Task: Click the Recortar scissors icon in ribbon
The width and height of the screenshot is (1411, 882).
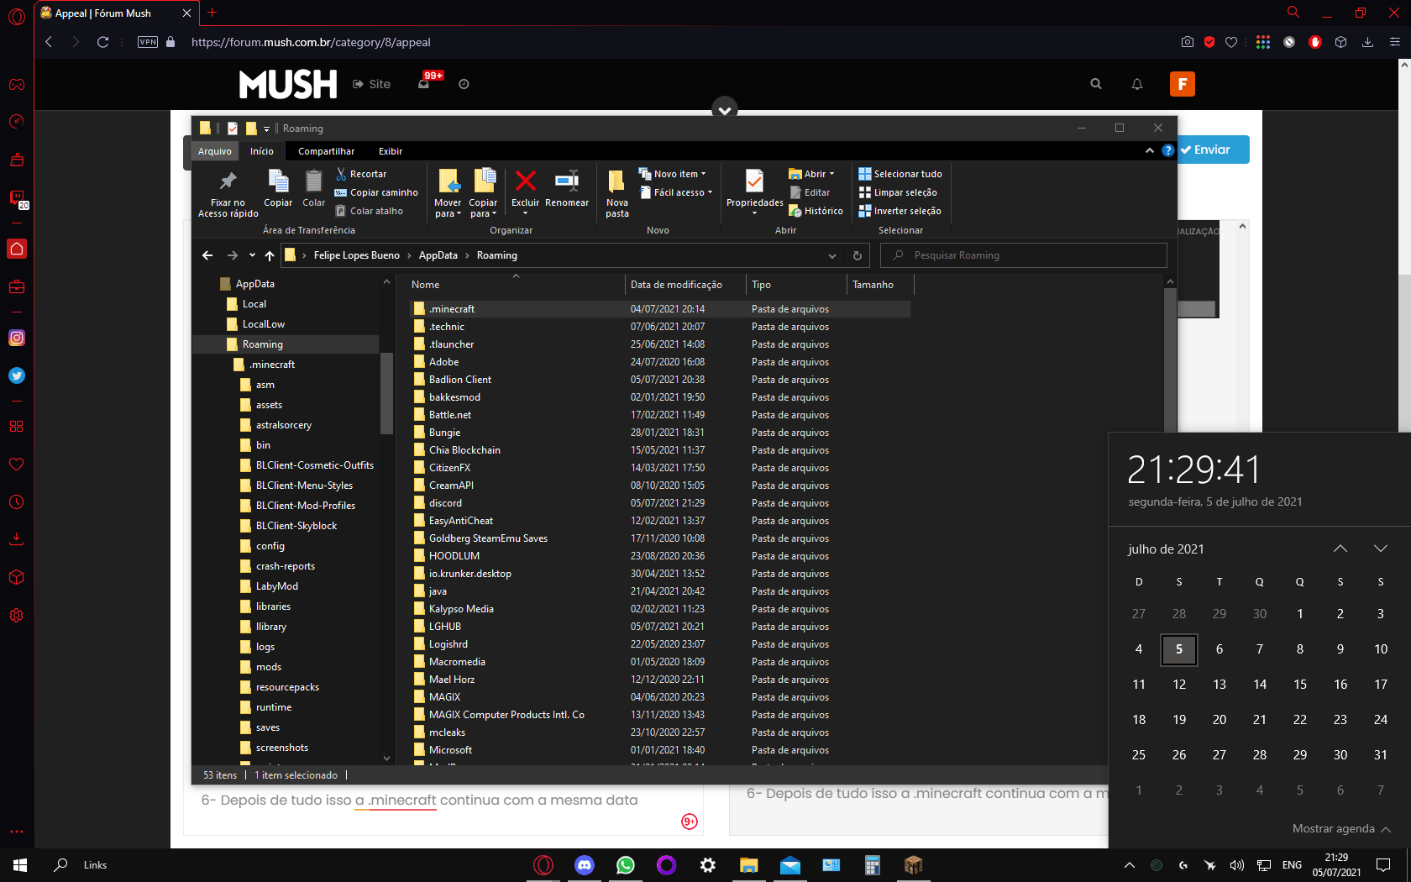Action: tap(341, 174)
